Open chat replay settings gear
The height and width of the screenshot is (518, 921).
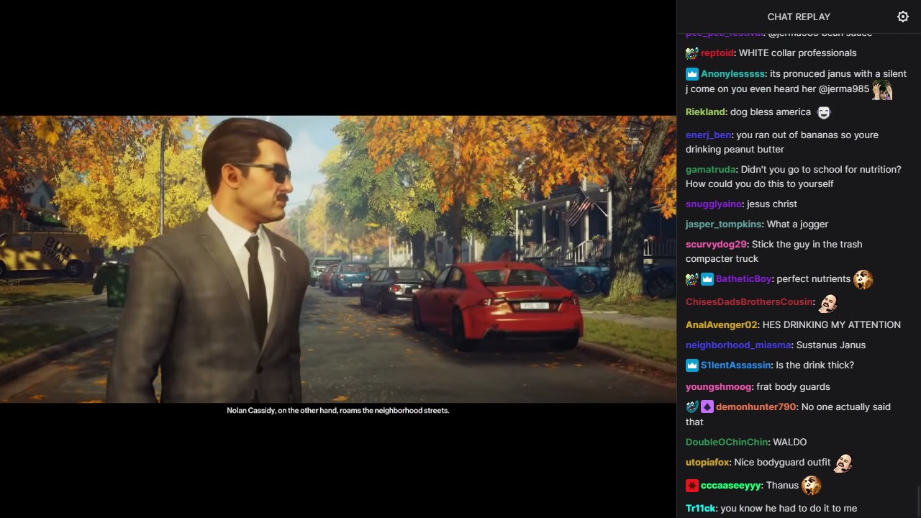tap(903, 17)
